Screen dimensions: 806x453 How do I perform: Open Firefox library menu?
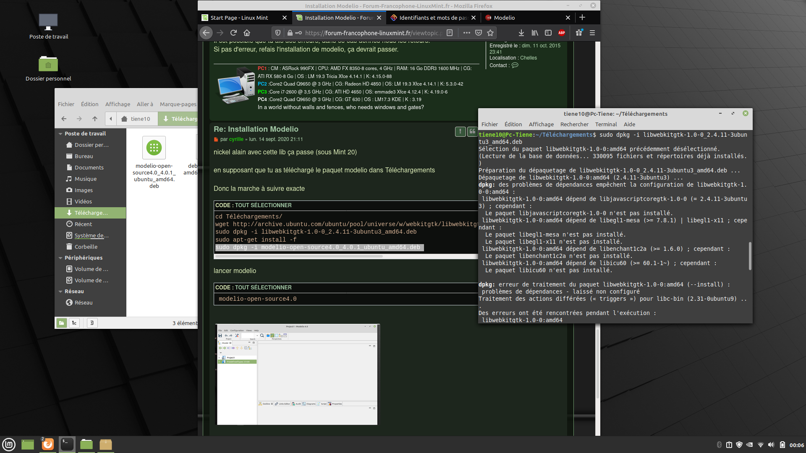[535, 33]
